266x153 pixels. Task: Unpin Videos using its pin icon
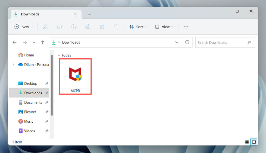click(x=47, y=131)
